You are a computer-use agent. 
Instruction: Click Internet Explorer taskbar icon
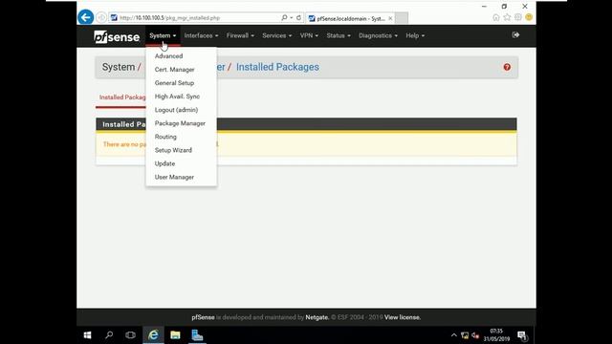153,335
